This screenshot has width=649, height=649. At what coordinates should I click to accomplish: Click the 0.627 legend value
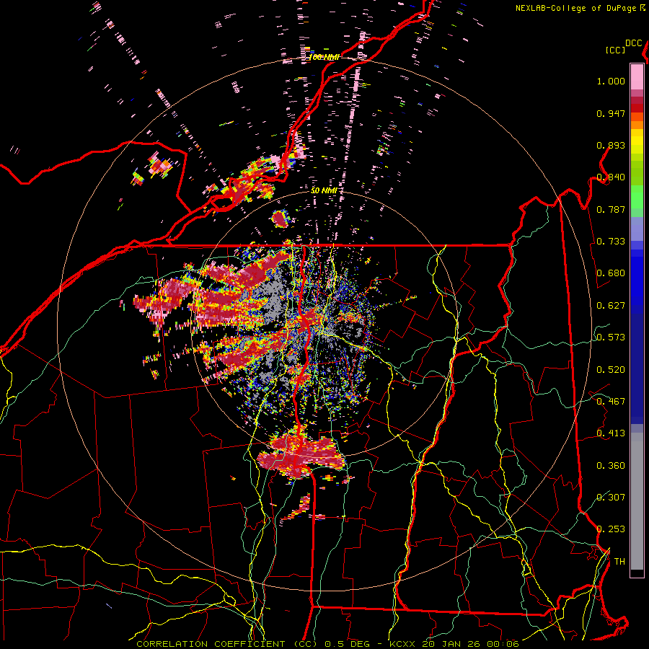click(x=611, y=306)
